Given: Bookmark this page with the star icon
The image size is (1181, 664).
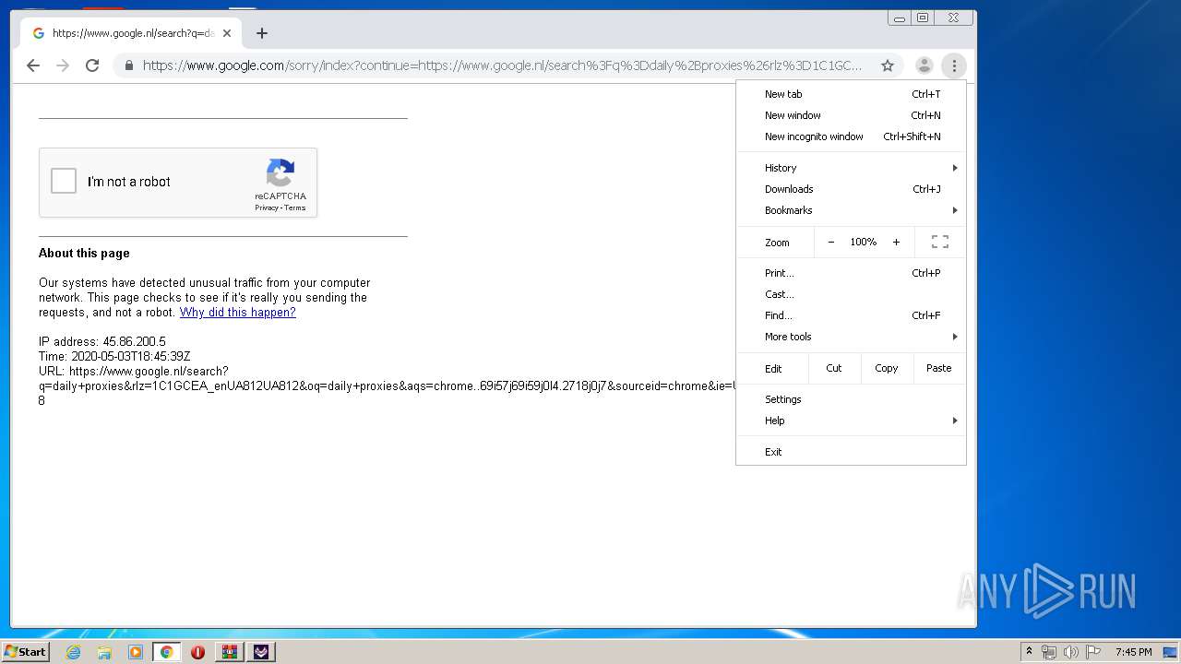Looking at the screenshot, I should click(x=888, y=65).
